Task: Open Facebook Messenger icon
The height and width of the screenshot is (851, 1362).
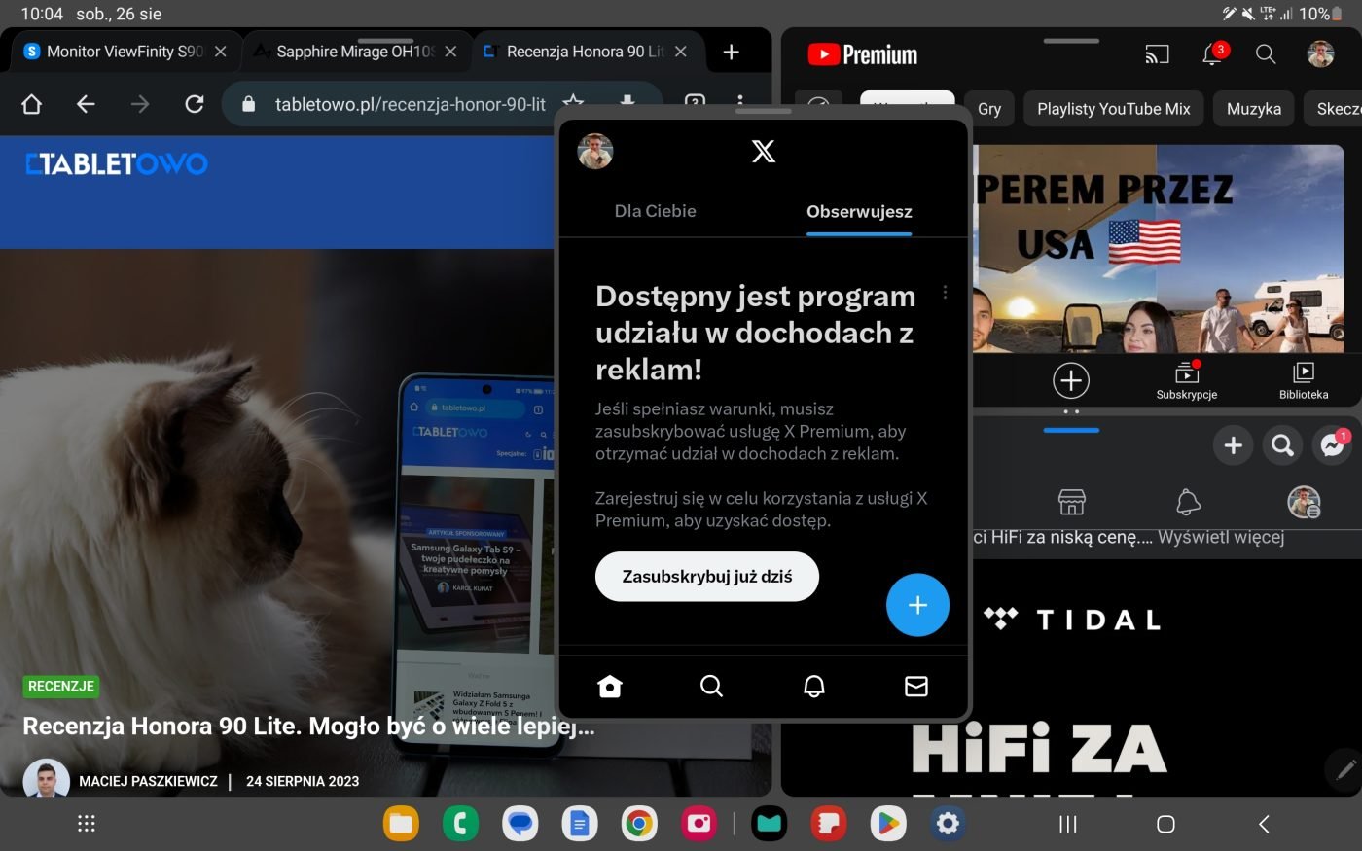Action: tap(1333, 445)
